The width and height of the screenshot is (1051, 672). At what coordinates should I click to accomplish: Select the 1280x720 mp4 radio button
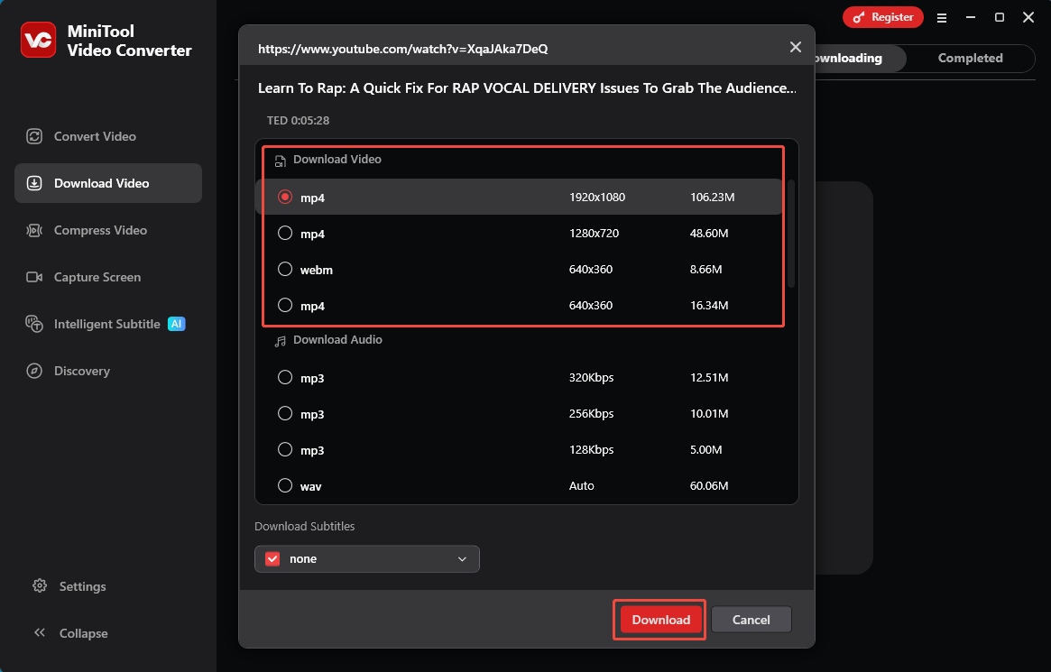(284, 233)
